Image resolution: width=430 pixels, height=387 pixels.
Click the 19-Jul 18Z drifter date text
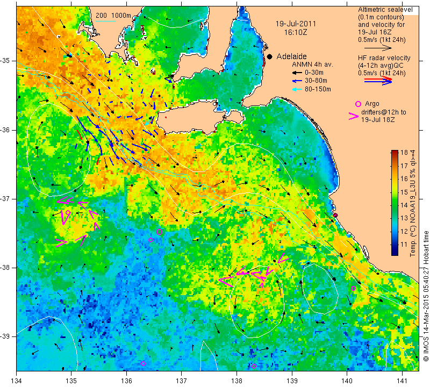point(378,119)
